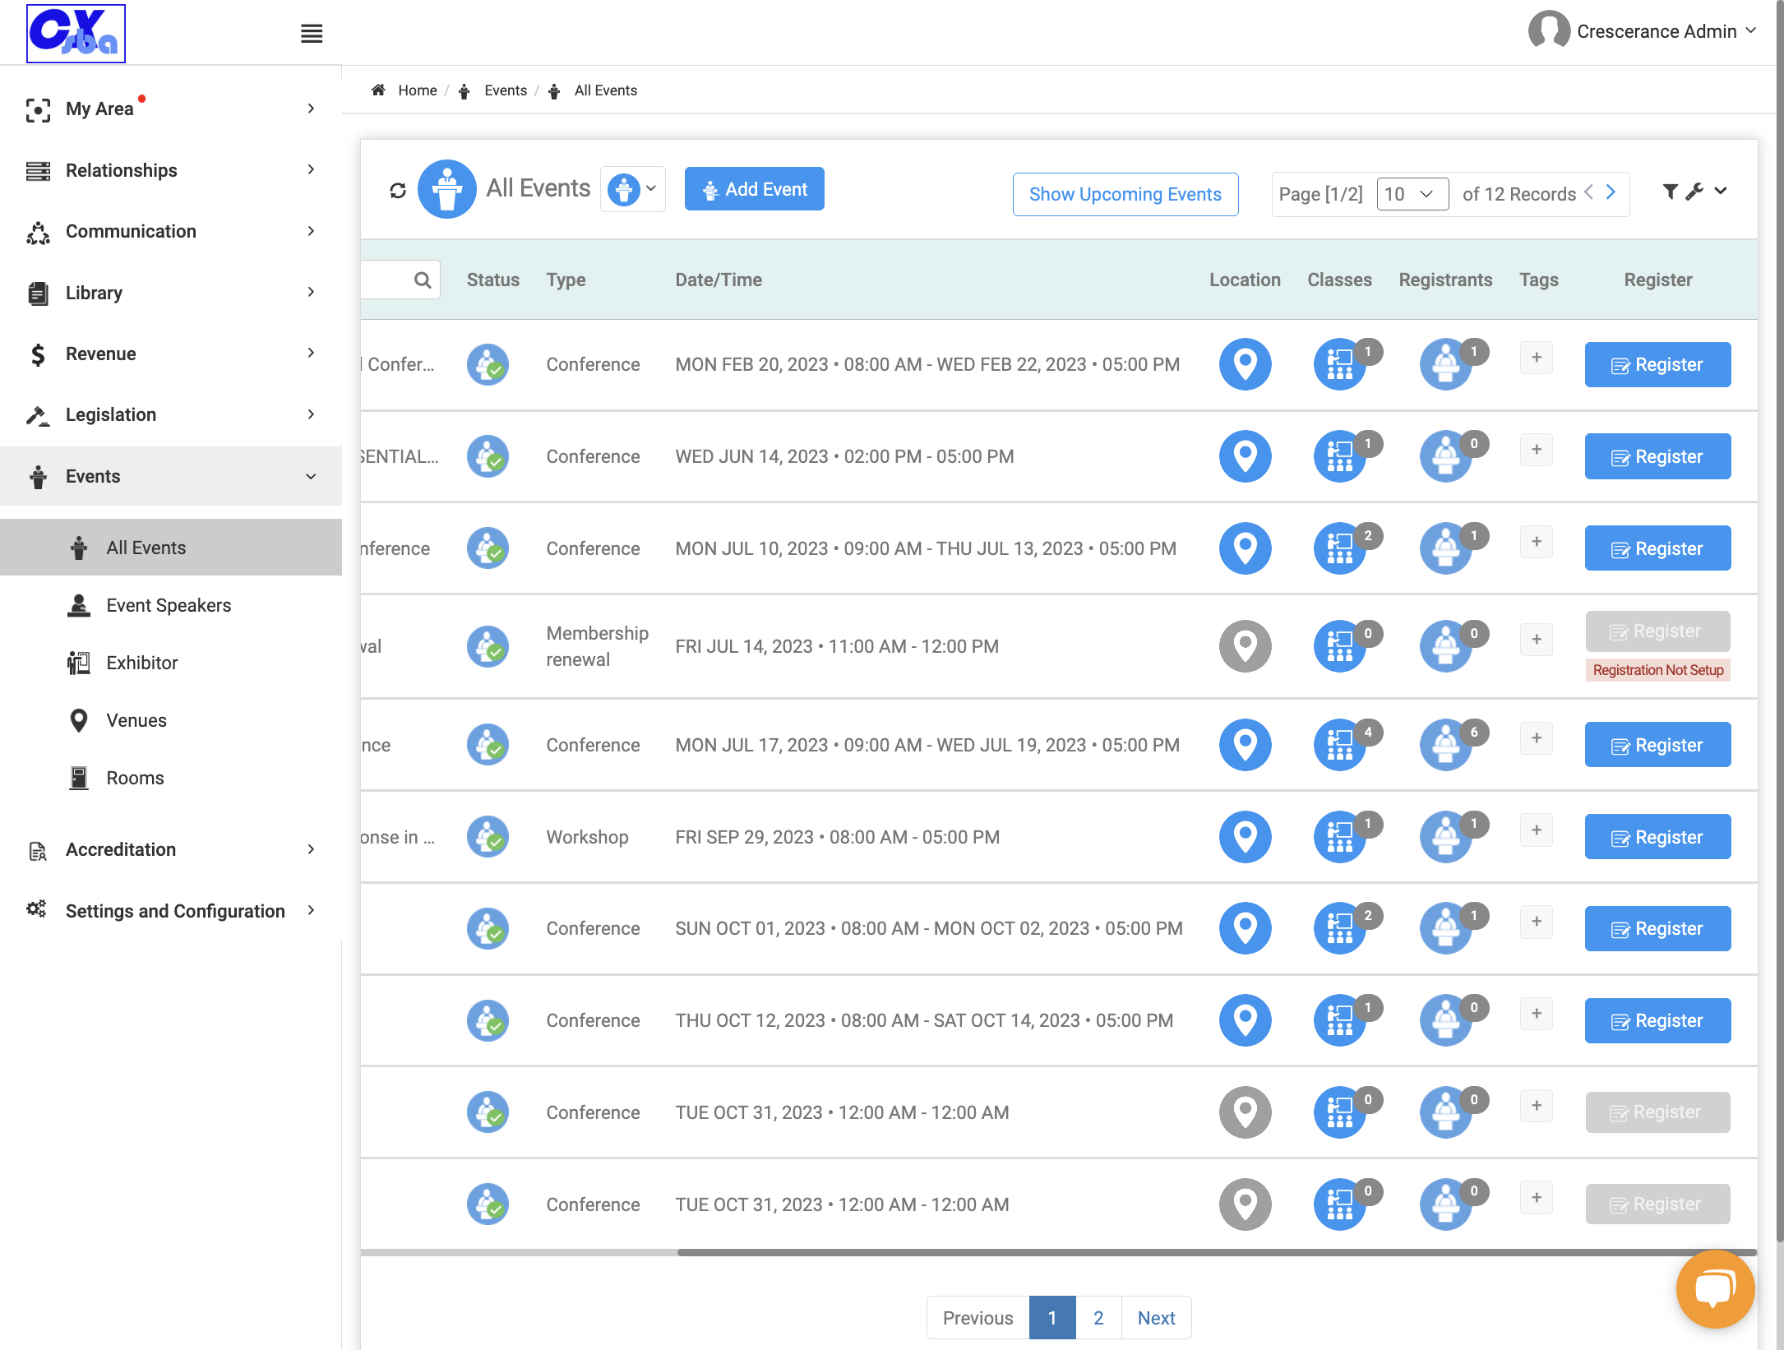This screenshot has height=1350, width=1784.
Task: Click status icon of Workshop row
Action: pyautogui.click(x=488, y=837)
